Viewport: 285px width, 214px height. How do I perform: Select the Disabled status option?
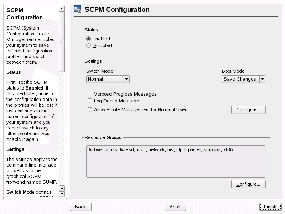pos(89,45)
